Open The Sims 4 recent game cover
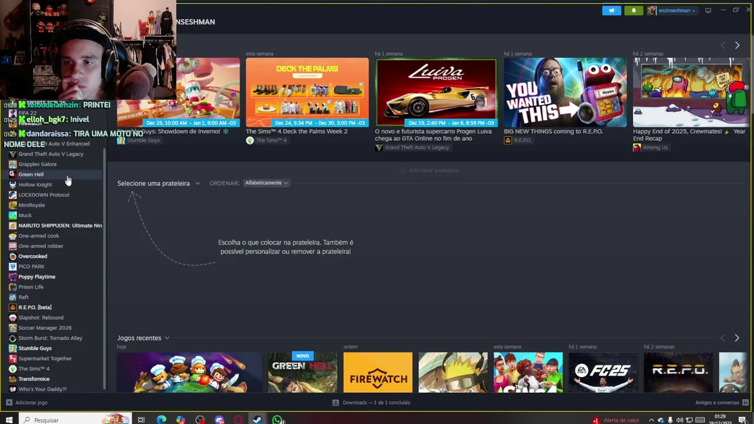The image size is (754, 424). [x=528, y=372]
